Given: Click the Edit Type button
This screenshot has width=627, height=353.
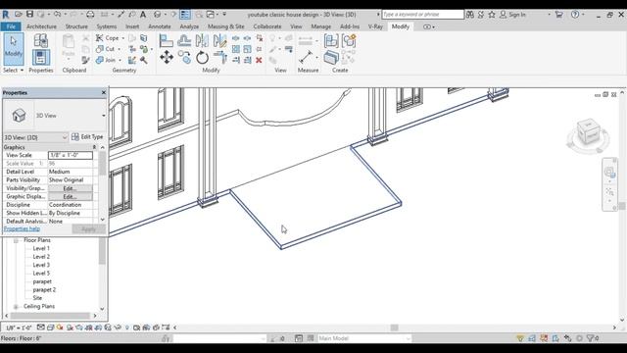Looking at the screenshot, I should [x=87, y=137].
